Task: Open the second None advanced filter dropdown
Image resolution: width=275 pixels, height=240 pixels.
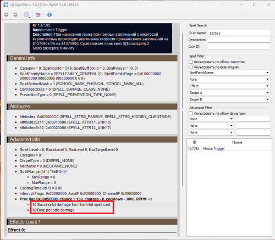Action: point(211,126)
